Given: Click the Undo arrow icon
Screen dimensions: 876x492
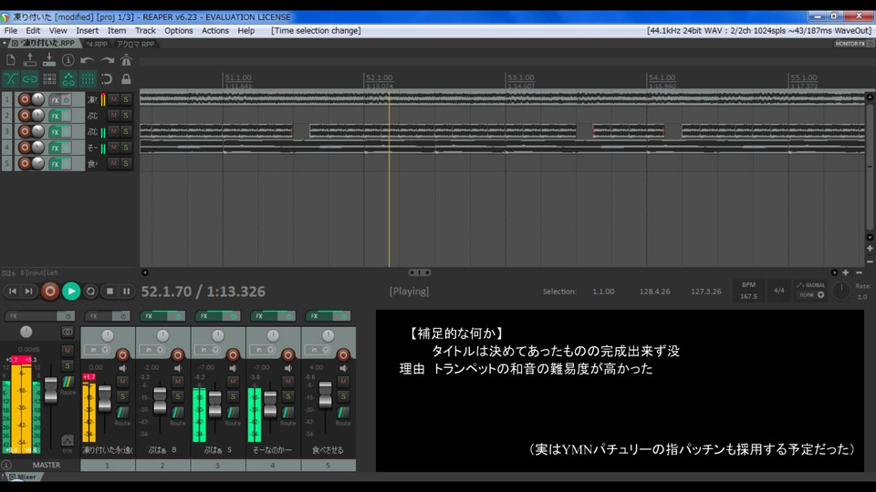Looking at the screenshot, I should [87, 60].
